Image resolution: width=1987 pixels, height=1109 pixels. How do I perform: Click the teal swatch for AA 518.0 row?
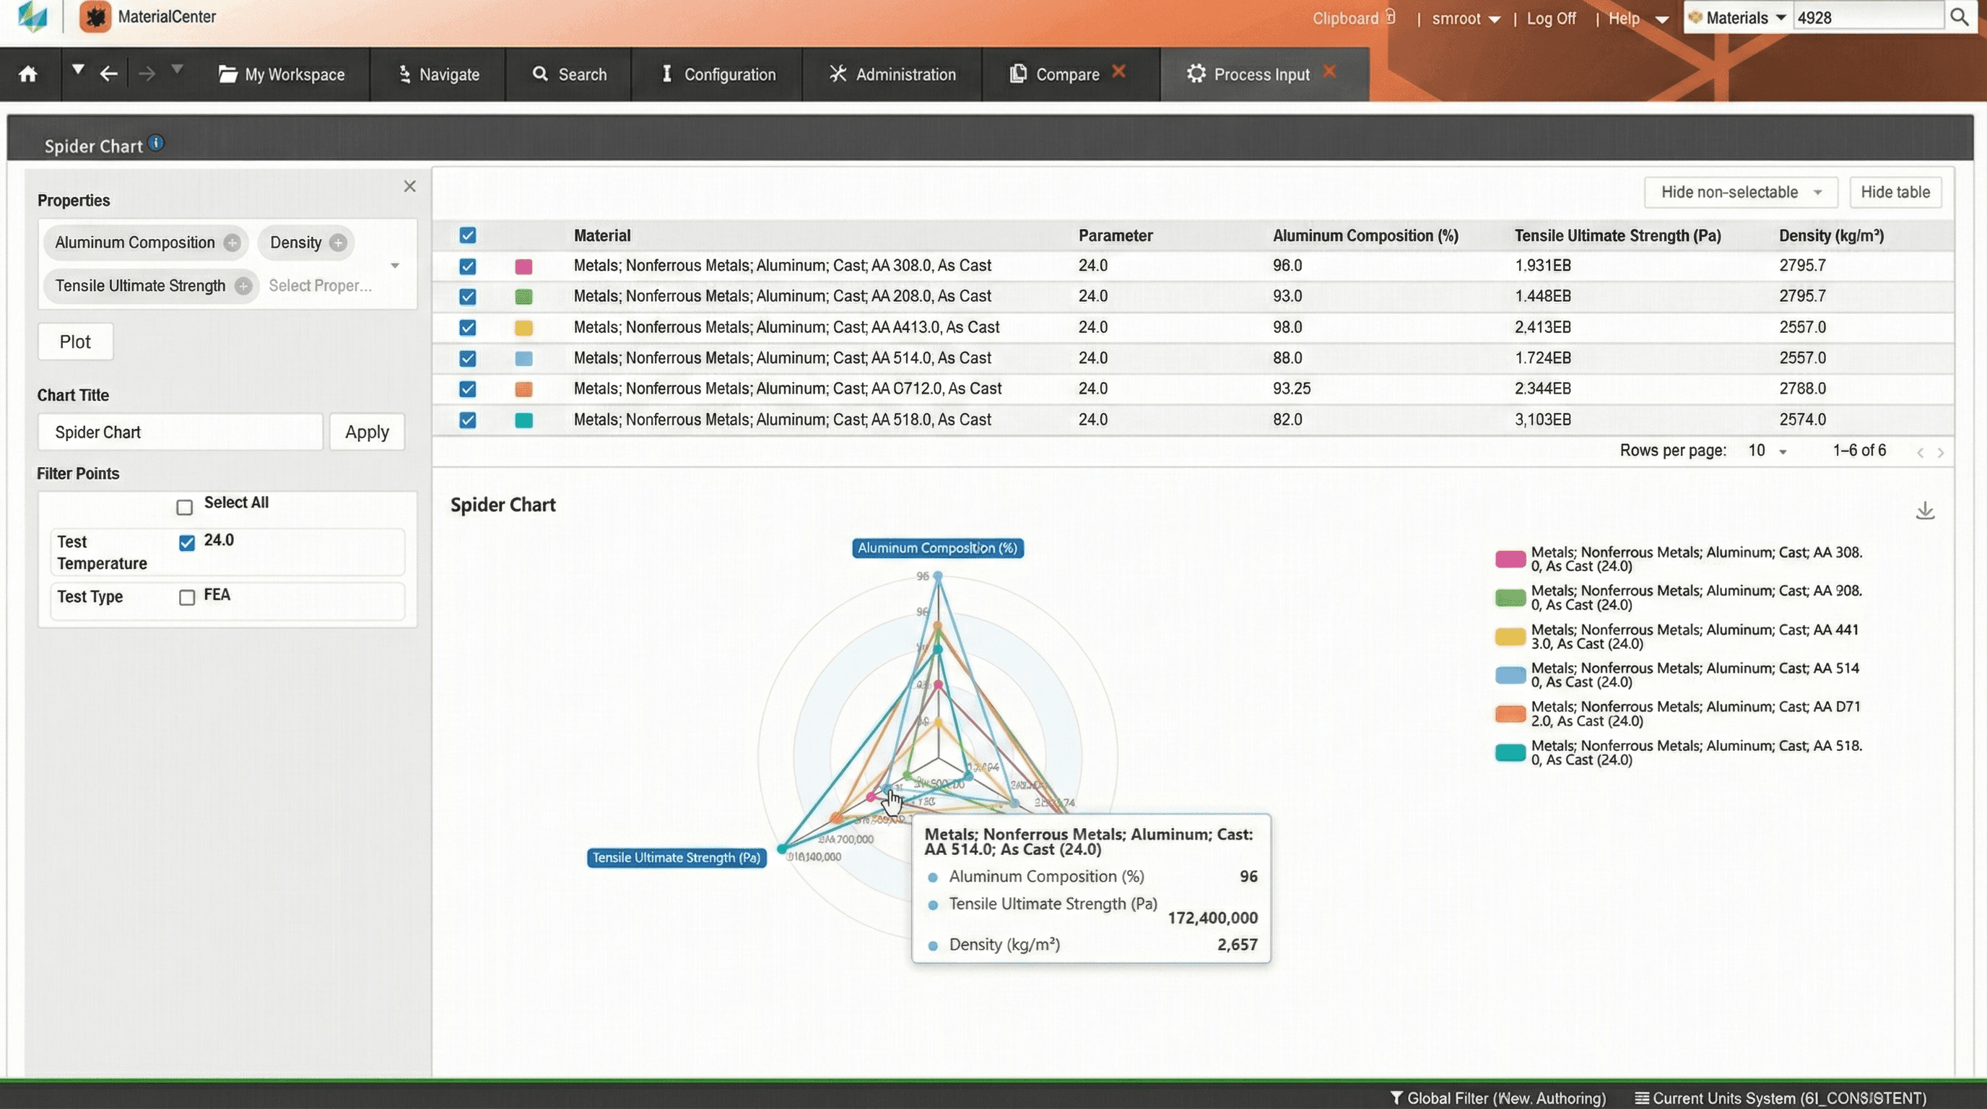[523, 420]
